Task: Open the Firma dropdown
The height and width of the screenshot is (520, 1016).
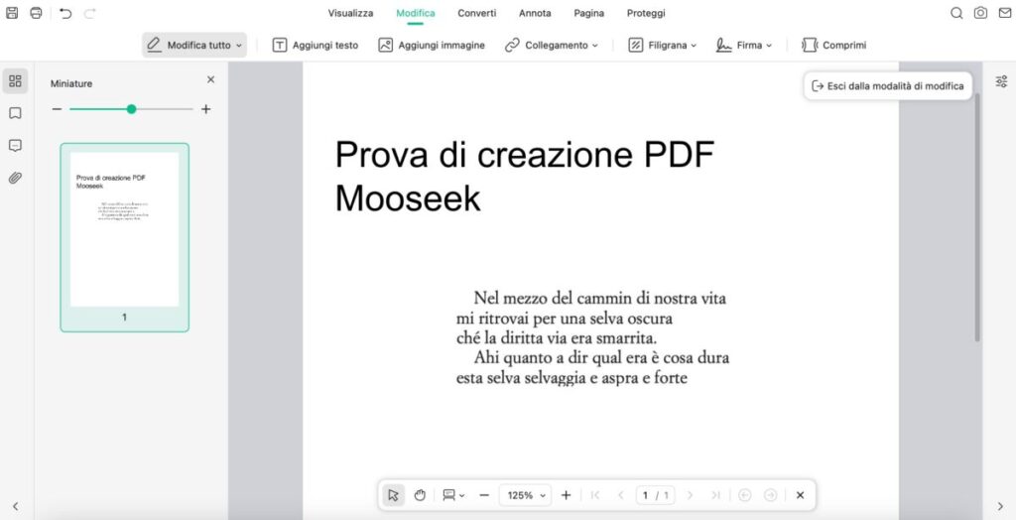Action: [x=744, y=46]
